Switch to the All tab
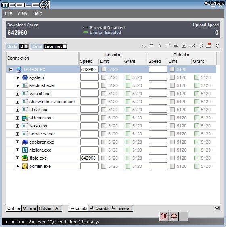The width and height of the screenshot is (226, 227). point(58,208)
